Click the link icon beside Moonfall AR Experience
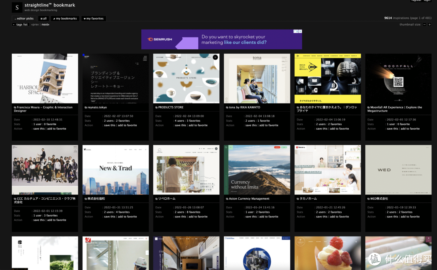The width and height of the screenshot is (437, 270). coord(369,108)
